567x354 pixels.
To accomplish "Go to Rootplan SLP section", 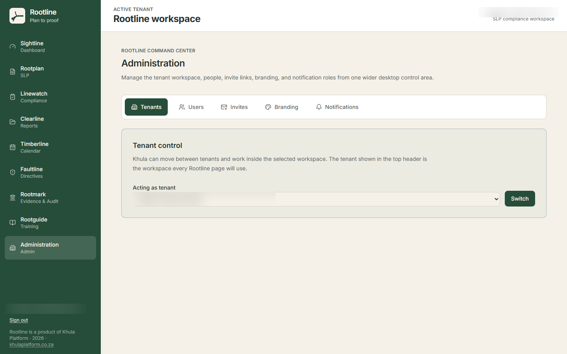I will (50, 72).
